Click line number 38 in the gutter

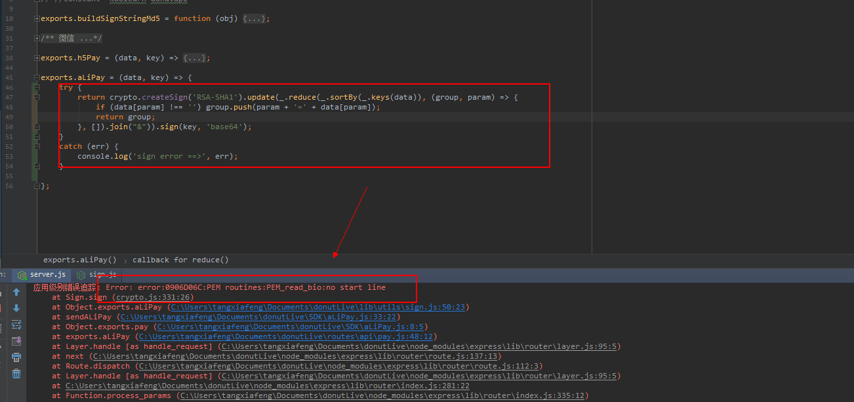pos(9,58)
